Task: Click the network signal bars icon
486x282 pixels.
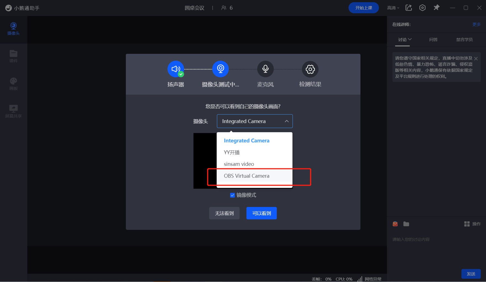Action: pos(360,279)
